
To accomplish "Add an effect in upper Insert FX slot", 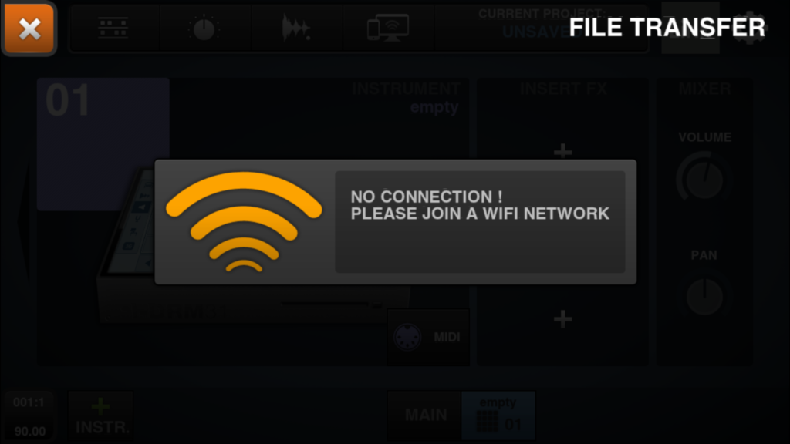I will pyautogui.click(x=562, y=151).
